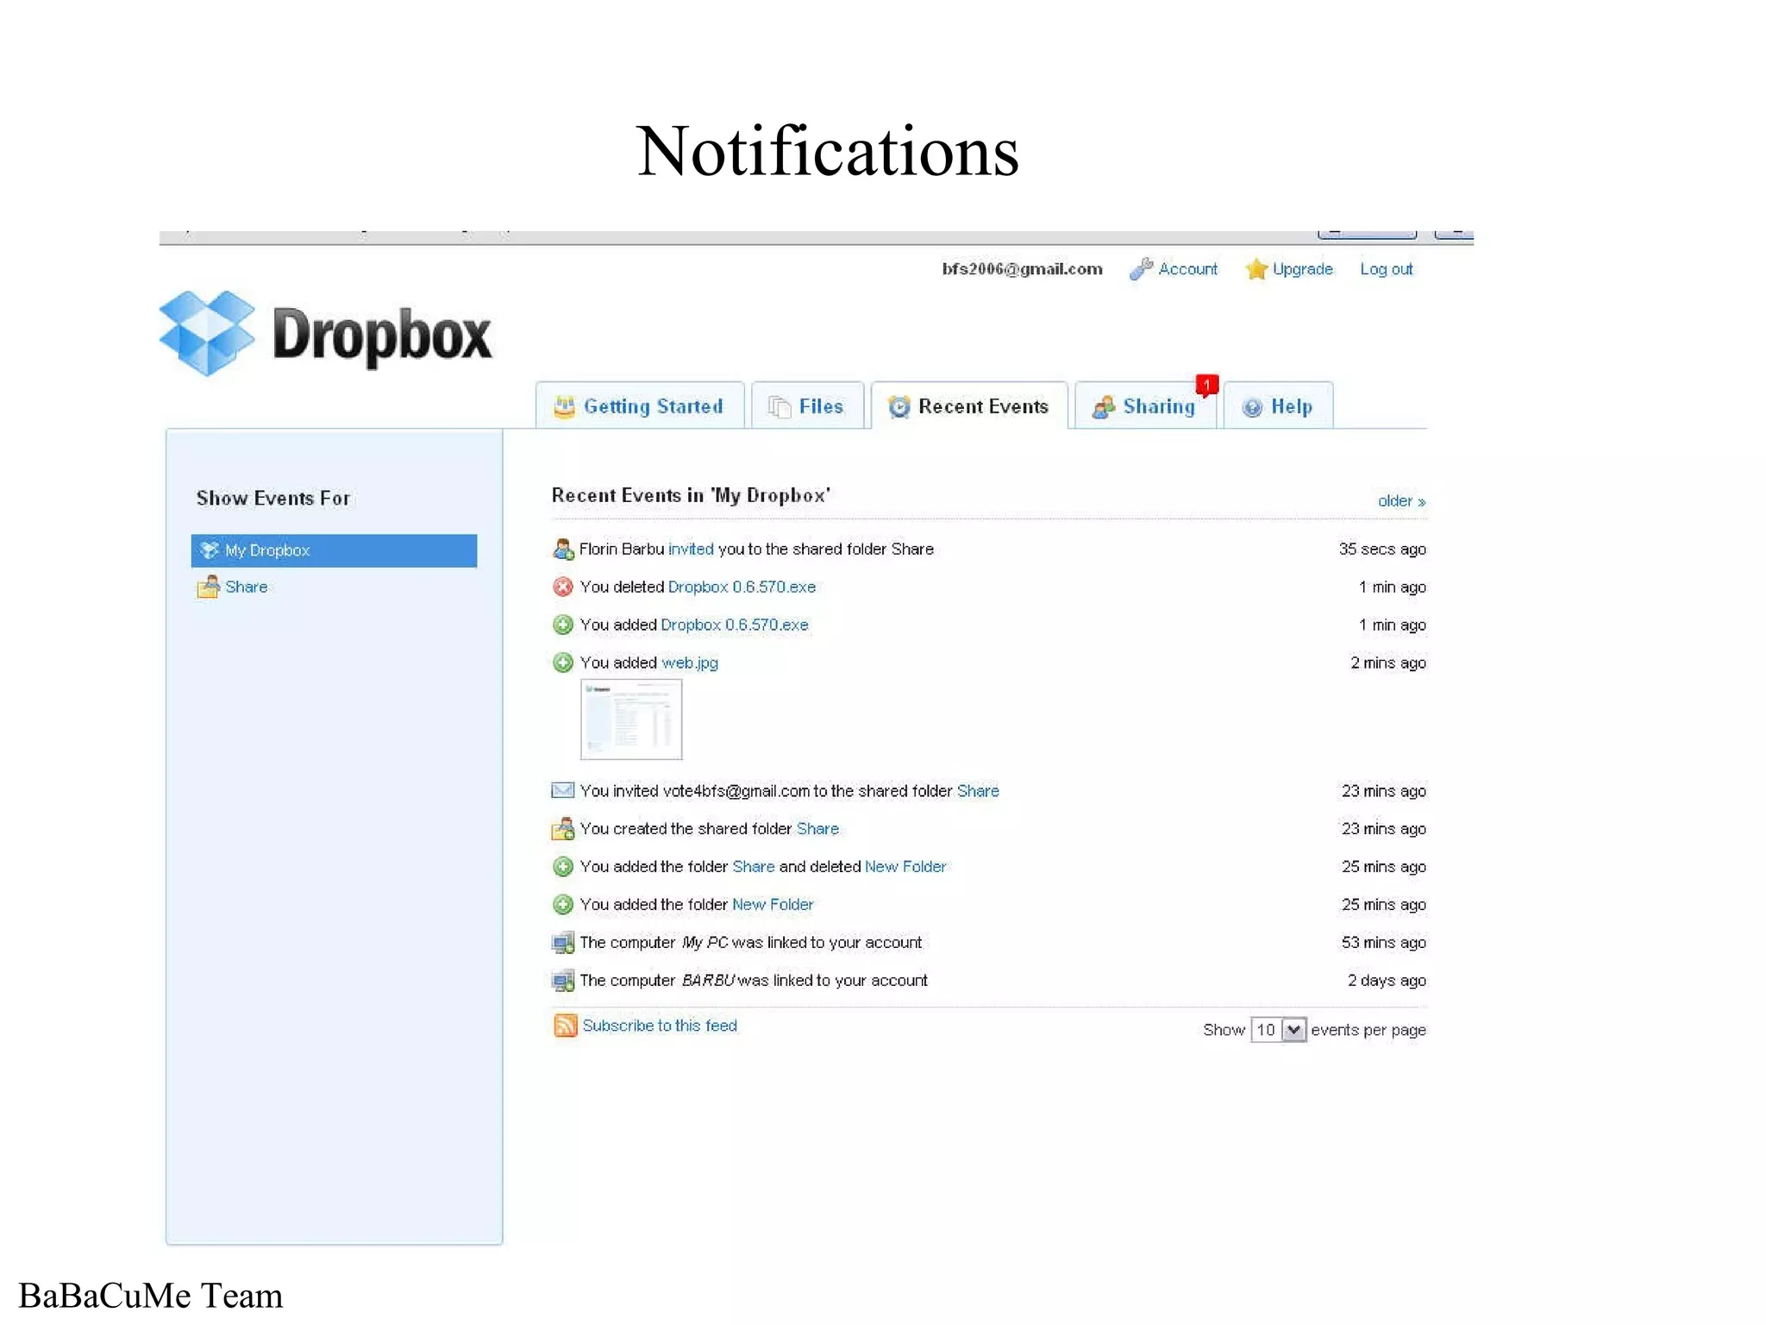
Task: Go to older events
Action: 1401,501
